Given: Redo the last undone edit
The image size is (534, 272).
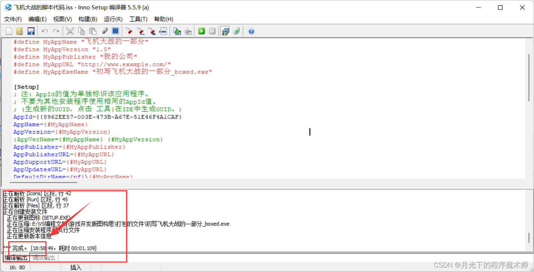Looking at the screenshot, I should (56, 31).
